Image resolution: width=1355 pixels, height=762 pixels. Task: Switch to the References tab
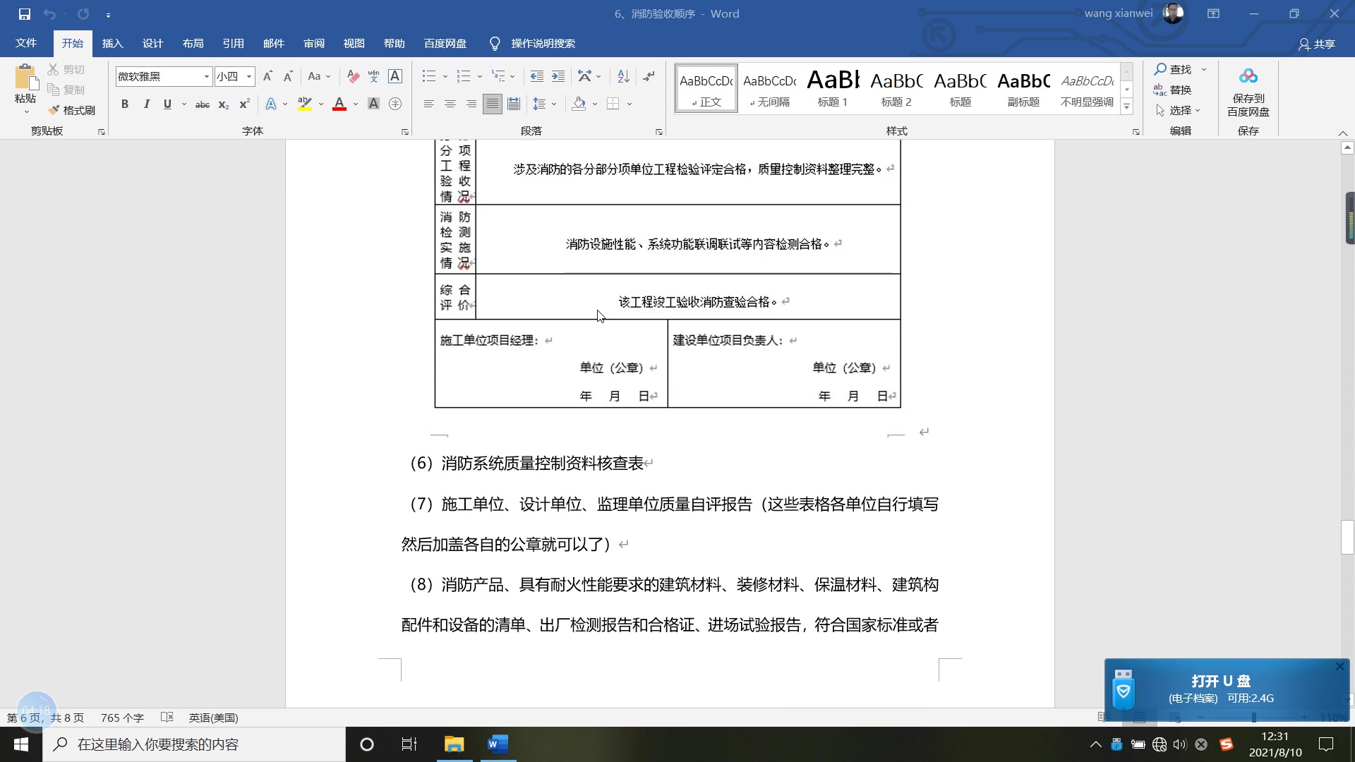coord(233,43)
